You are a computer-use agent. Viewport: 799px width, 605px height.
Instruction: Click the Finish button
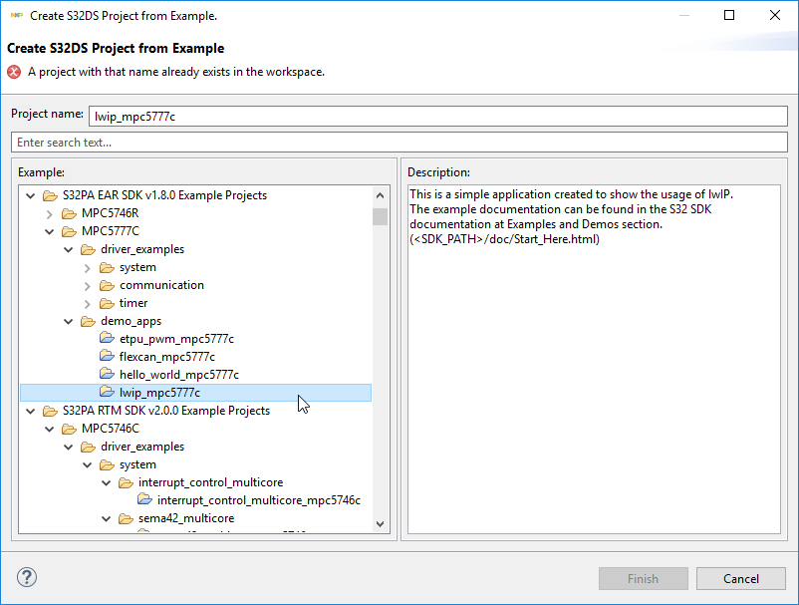643,578
